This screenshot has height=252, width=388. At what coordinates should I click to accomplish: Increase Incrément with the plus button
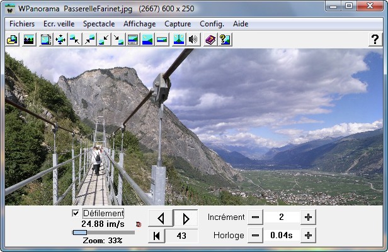pos(308,217)
